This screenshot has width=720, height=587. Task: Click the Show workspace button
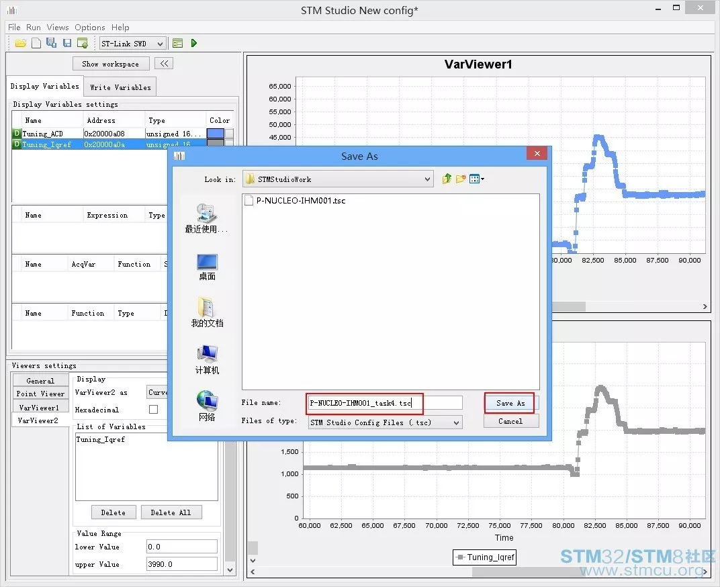111,64
